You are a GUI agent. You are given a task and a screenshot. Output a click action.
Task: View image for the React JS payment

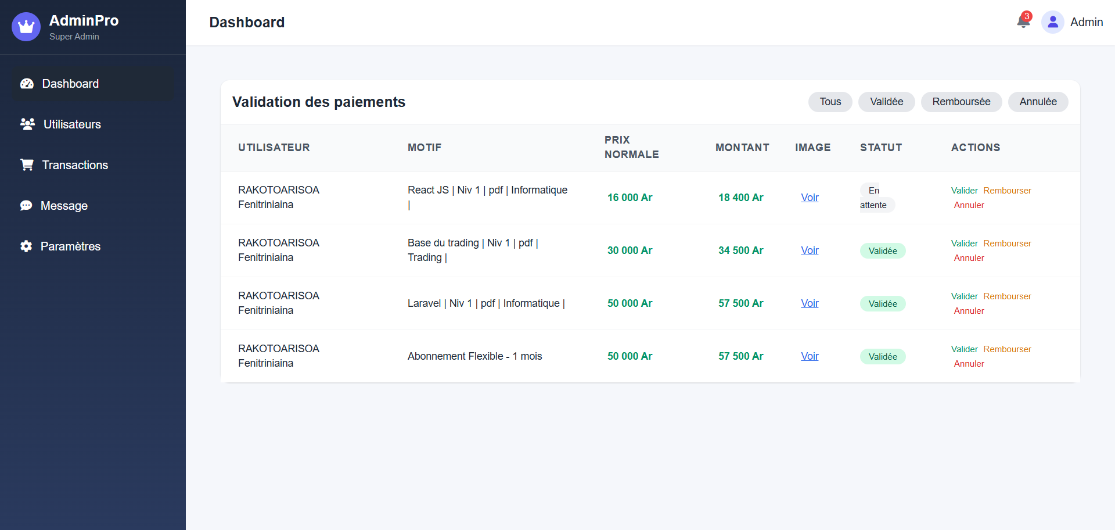pos(810,198)
